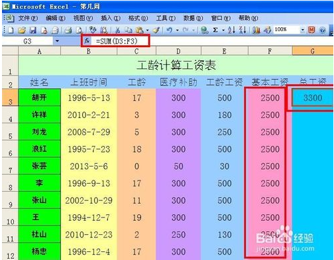
Task: Click the red M toolbar icon
Action: 311,30
